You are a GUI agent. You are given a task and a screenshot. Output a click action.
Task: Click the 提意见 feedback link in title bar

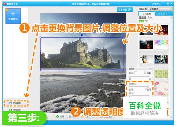click(156, 4)
